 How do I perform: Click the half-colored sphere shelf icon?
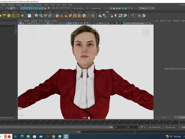(116, 16)
